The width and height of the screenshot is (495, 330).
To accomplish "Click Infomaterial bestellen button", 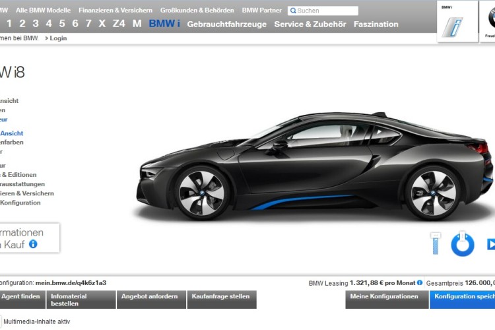I will [81, 300].
